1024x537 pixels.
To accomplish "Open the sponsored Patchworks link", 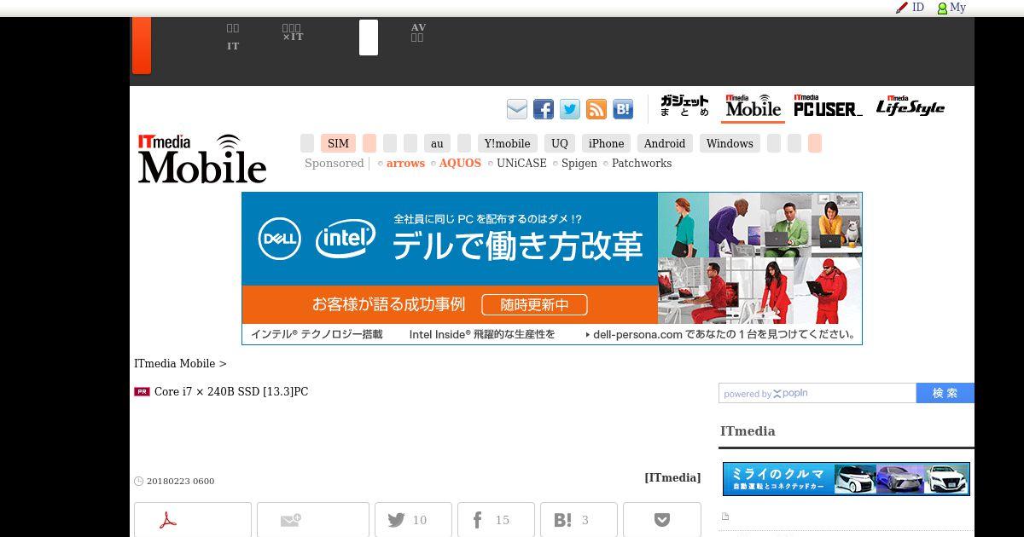I will pos(642,164).
